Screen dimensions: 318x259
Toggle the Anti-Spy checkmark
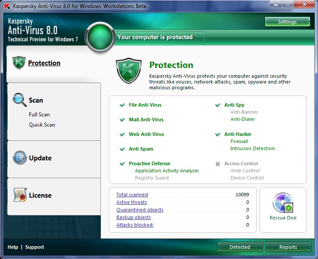point(218,105)
